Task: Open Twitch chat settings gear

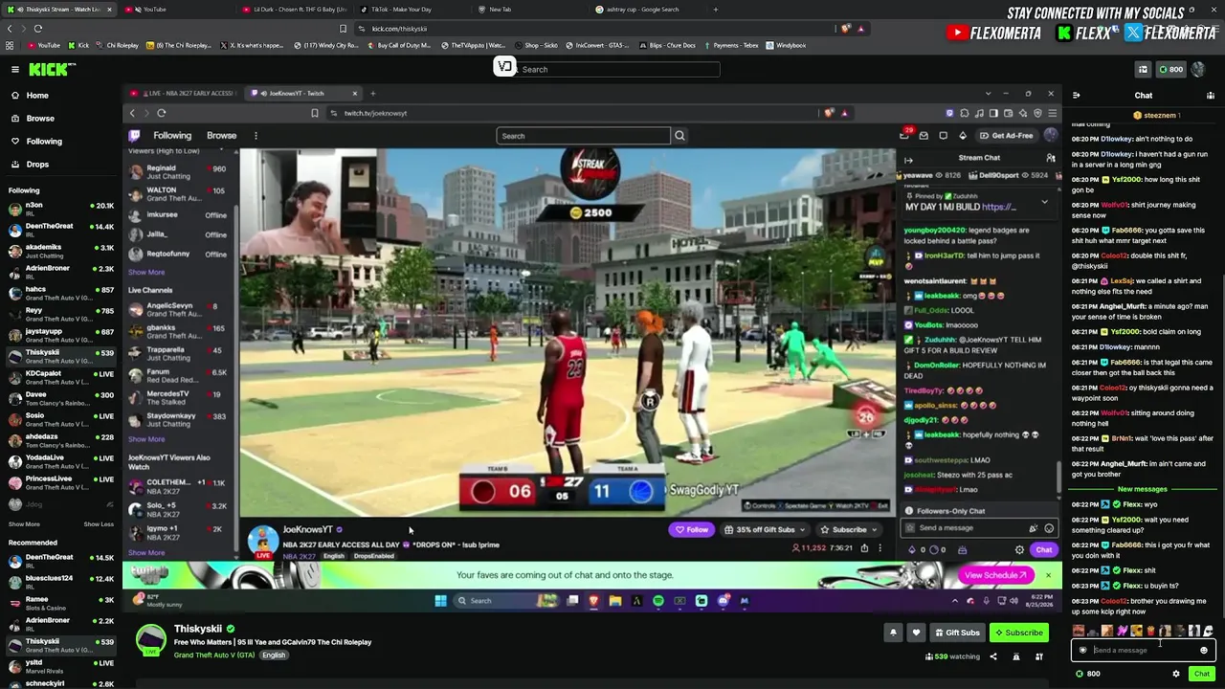Action: click(1019, 550)
